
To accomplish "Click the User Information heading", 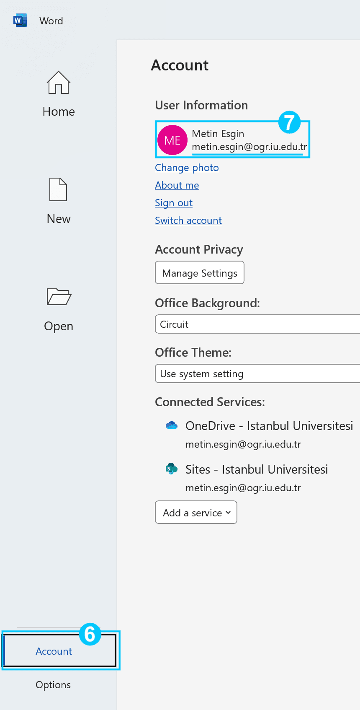I will (x=201, y=105).
